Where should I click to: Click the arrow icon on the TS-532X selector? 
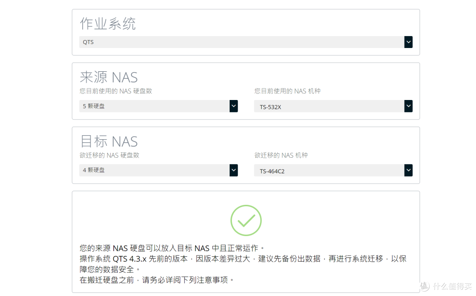tap(408, 106)
